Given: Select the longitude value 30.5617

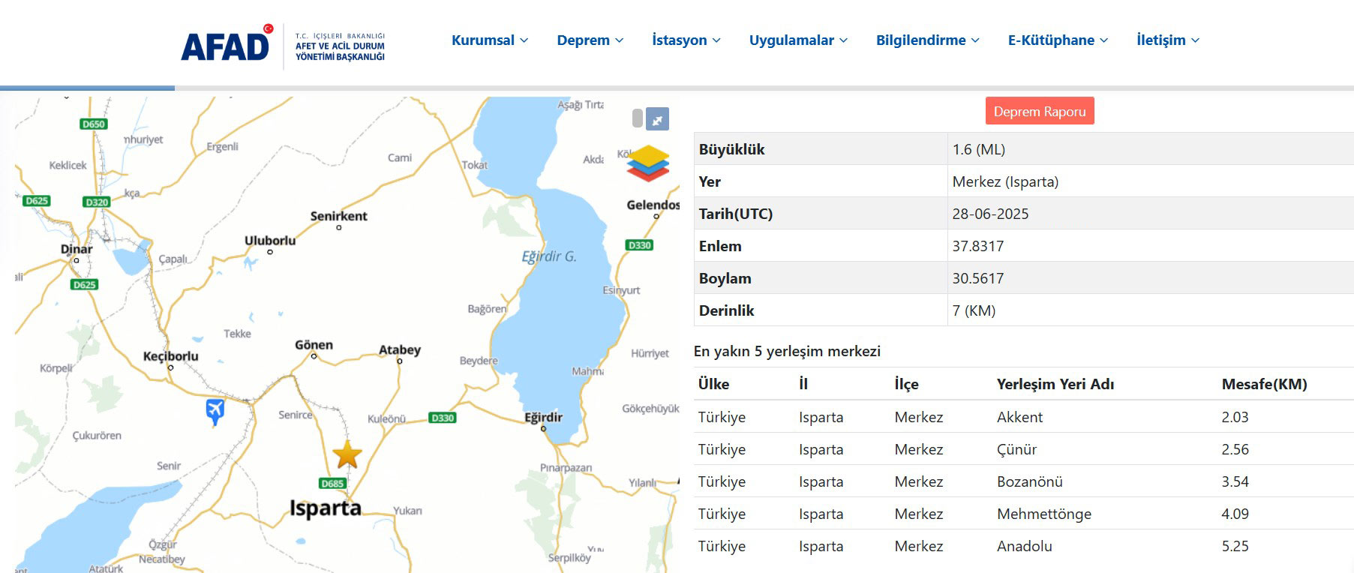Looking at the screenshot, I should click(x=978, y=278).
